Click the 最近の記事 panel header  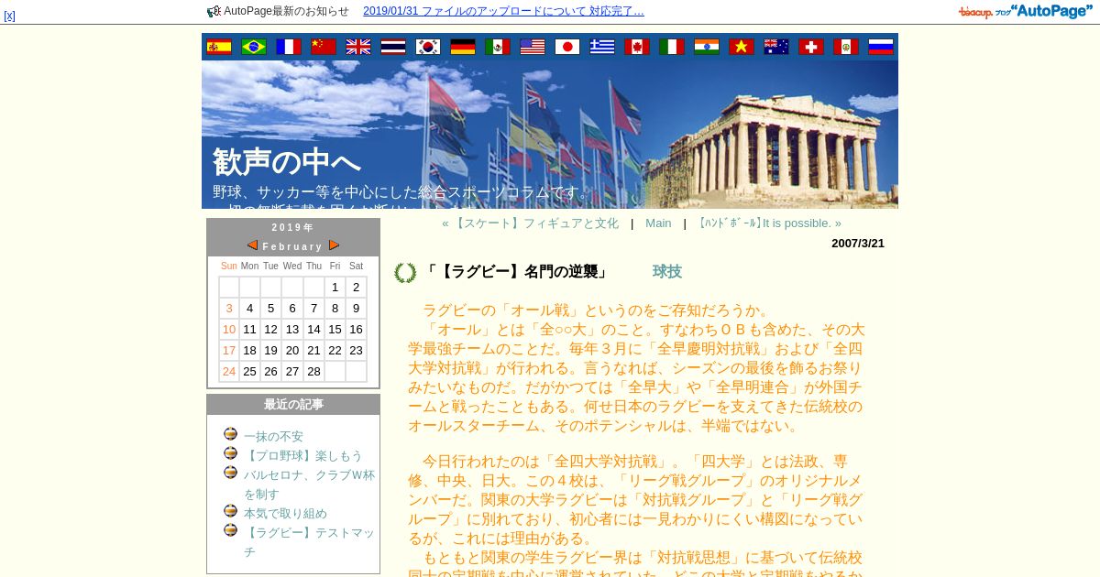point(293,405)
